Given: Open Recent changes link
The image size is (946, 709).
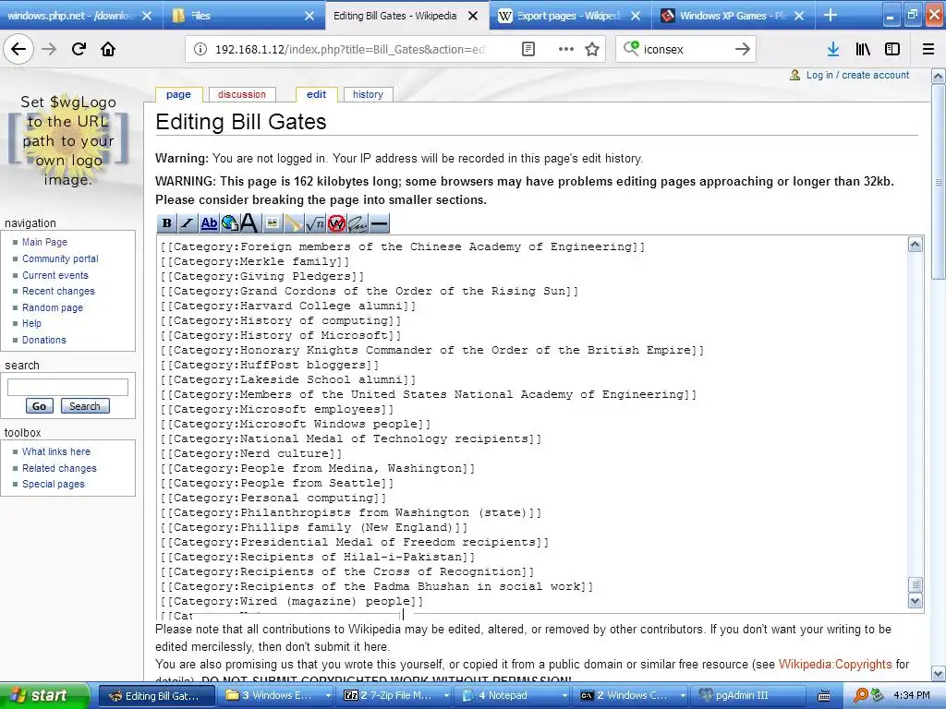Looking at the screenshot, I should pyautogui.click(x=58, y=291).
